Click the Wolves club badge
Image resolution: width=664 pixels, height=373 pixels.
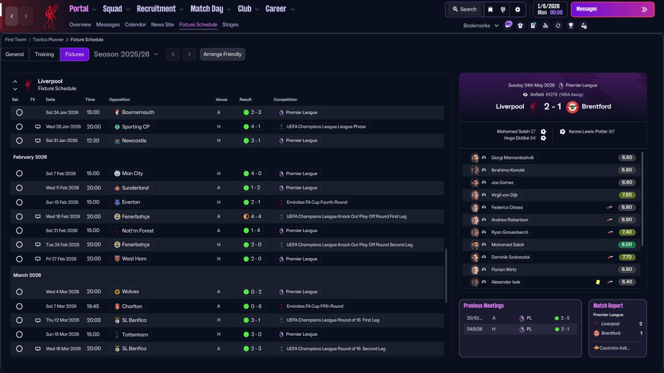coord(117,292)
